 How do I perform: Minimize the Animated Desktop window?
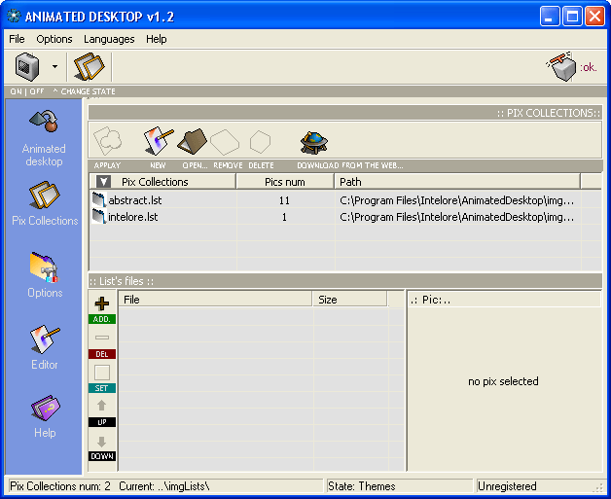pos(550,17)
